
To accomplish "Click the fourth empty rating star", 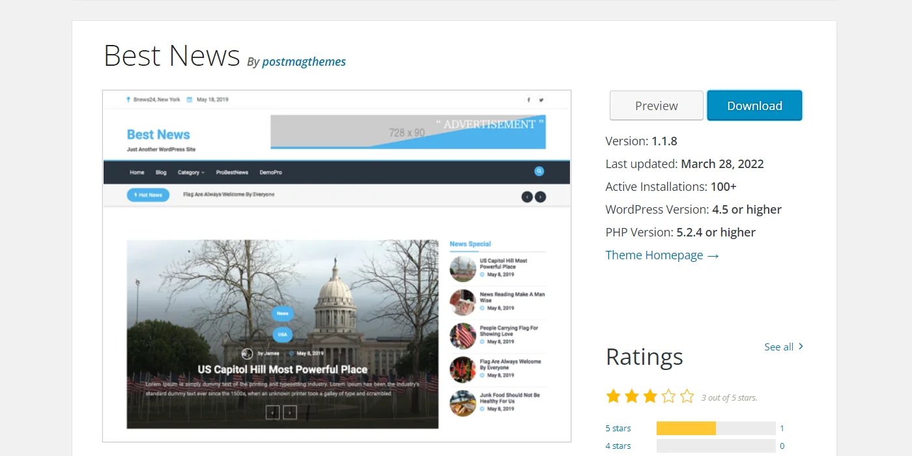I will [669, 396].
